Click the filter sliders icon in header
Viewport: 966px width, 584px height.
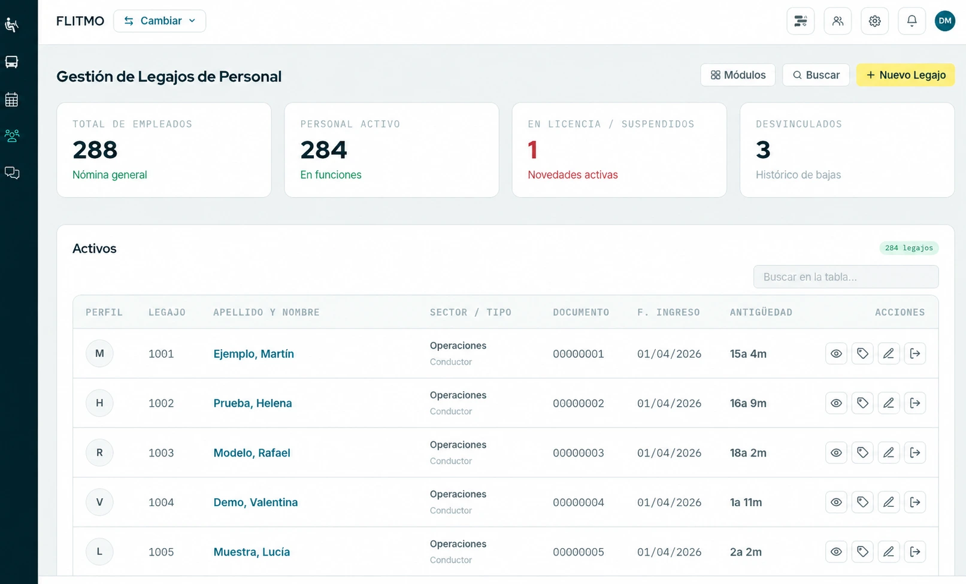[801, 21]
